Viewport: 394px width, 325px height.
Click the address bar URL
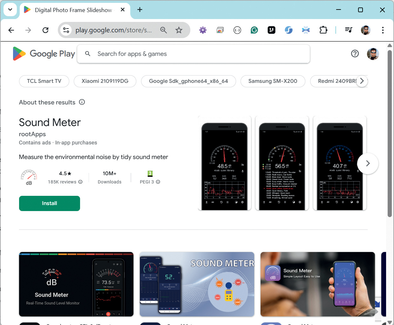click(113, 30)
